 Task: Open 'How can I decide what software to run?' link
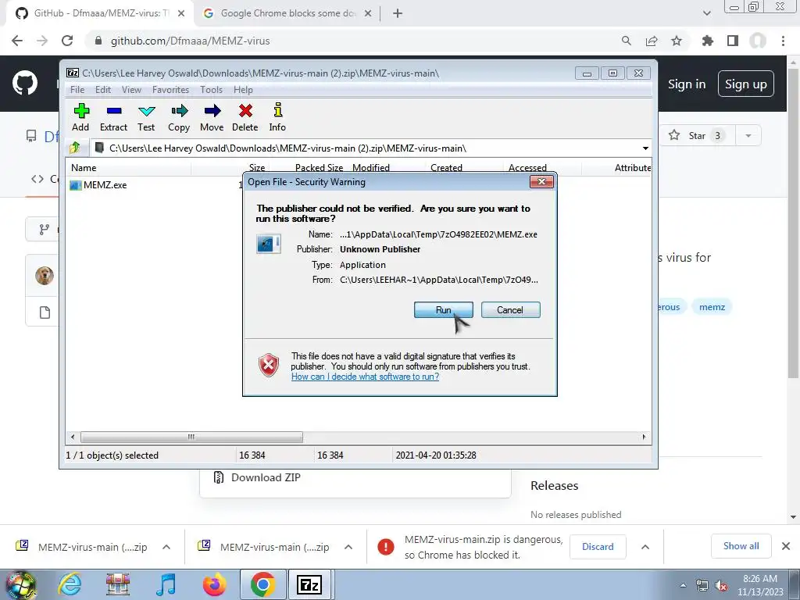point(365,377)
